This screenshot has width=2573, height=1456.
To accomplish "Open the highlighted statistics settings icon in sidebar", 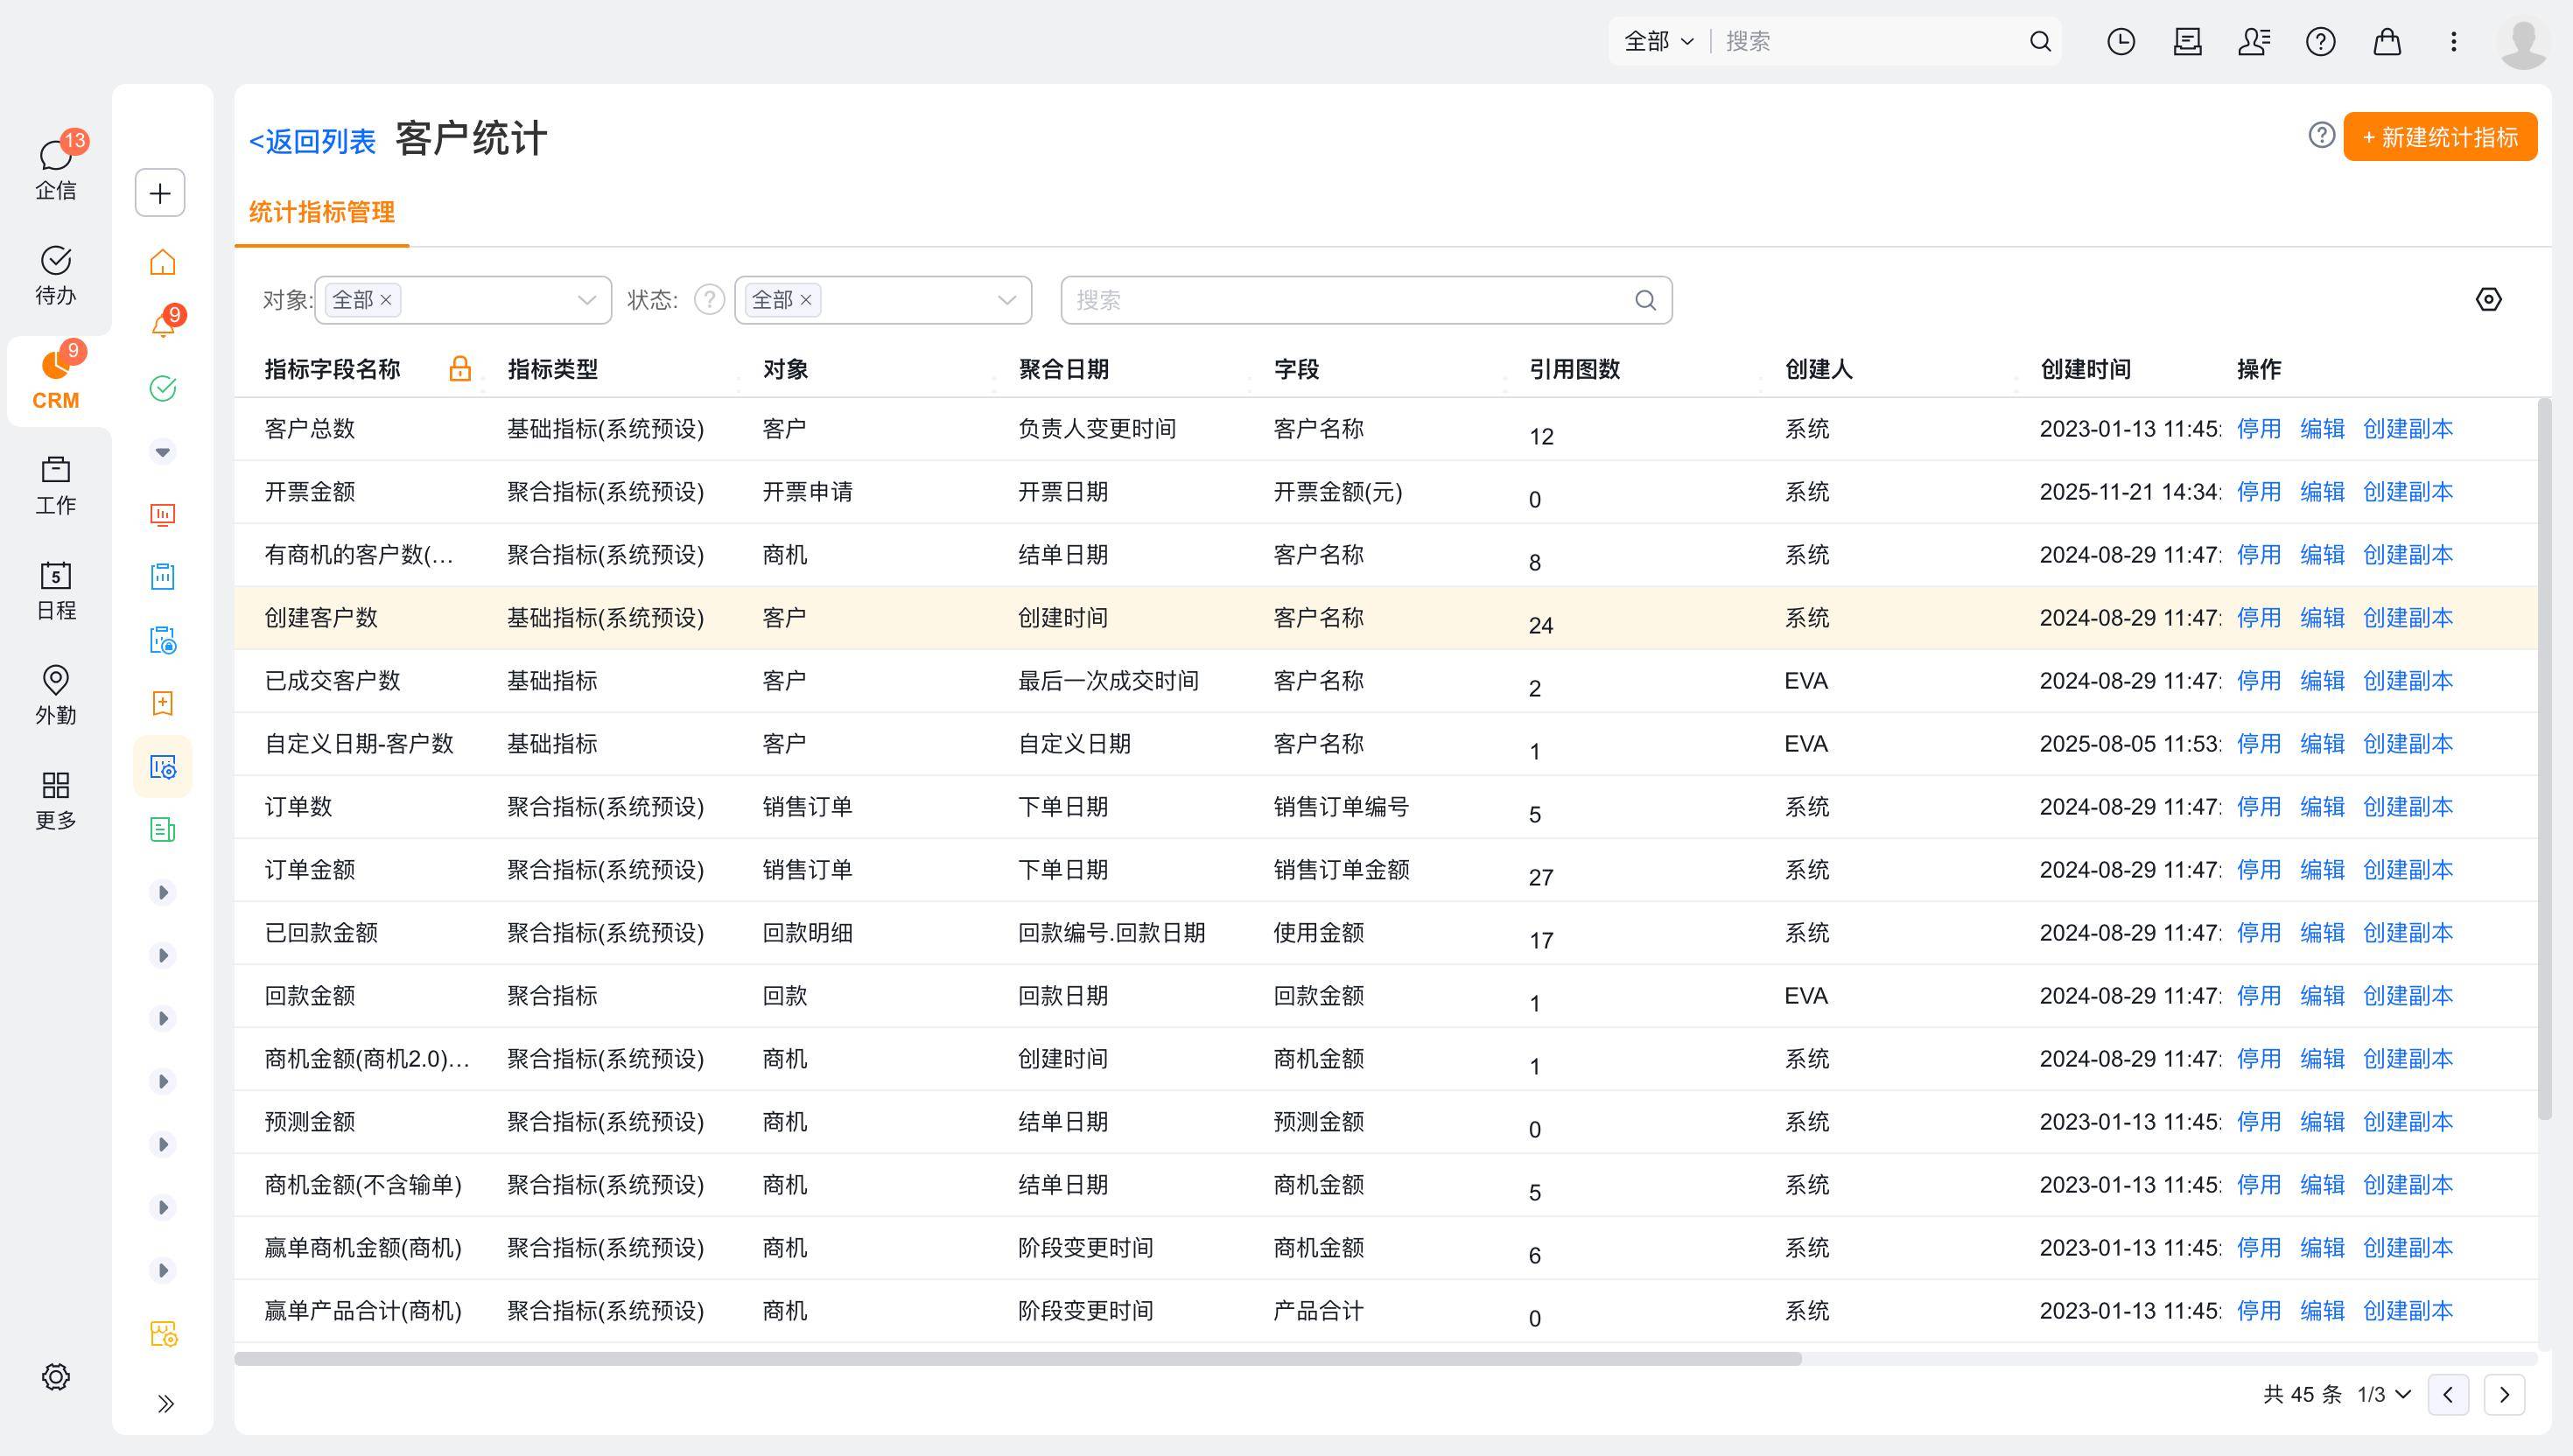I will 162,767.
